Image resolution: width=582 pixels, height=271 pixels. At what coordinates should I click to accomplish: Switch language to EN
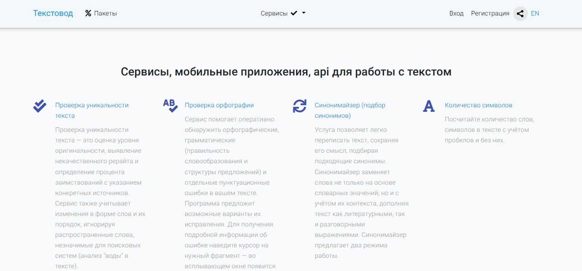pyautogui.click(x=535, y=14)
